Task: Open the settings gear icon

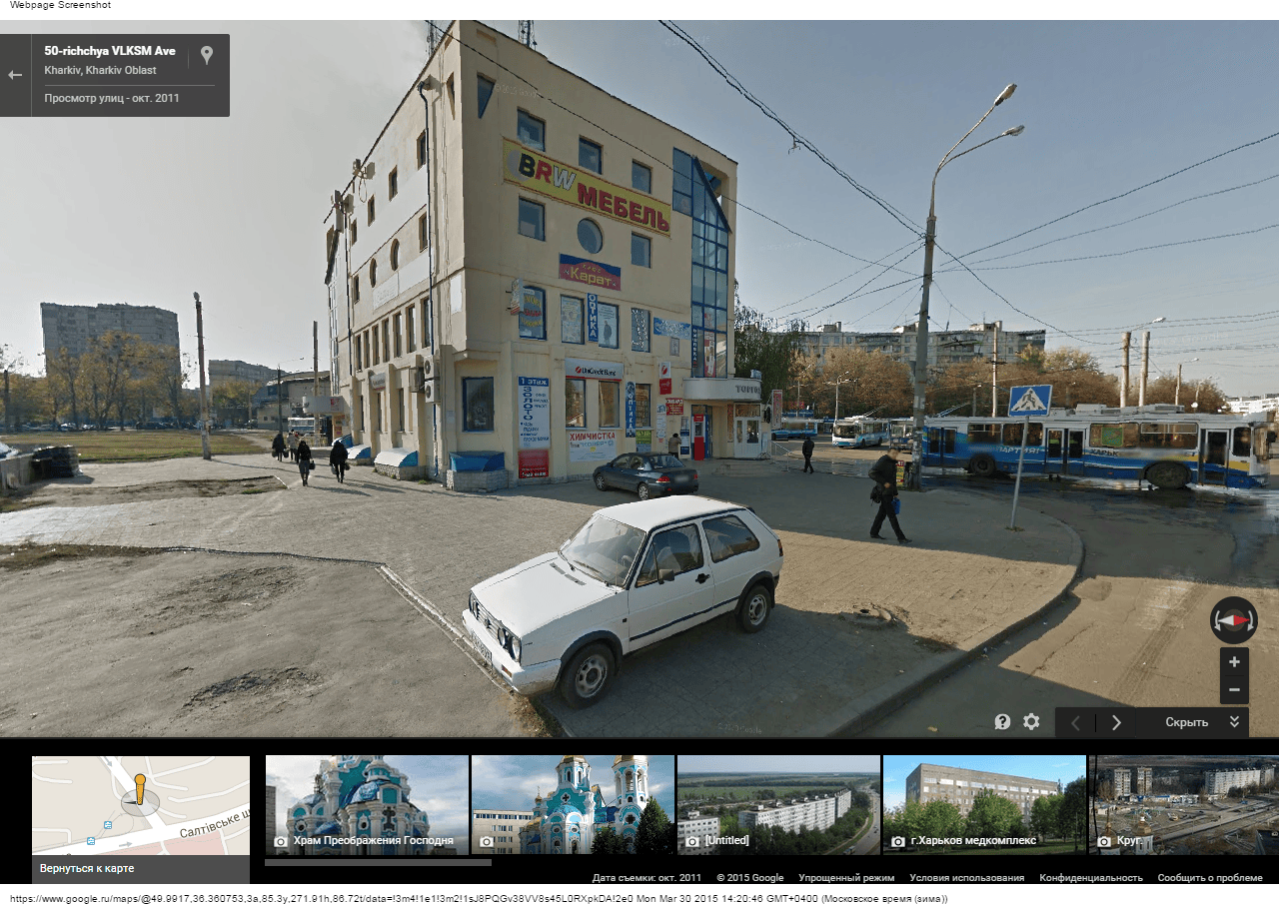Action: (x=1031, y=722)
